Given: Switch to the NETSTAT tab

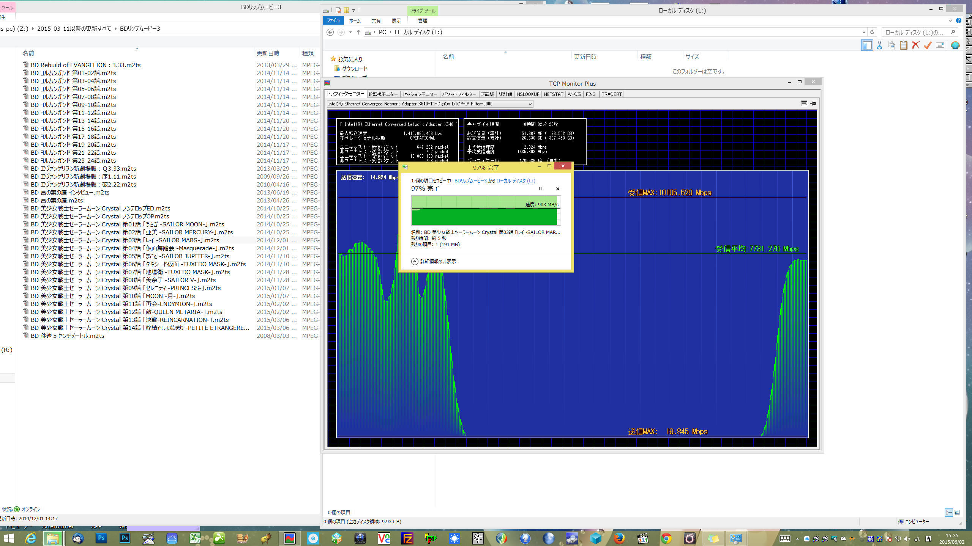Looking at the screenshot, I should (x=553, y=94).
